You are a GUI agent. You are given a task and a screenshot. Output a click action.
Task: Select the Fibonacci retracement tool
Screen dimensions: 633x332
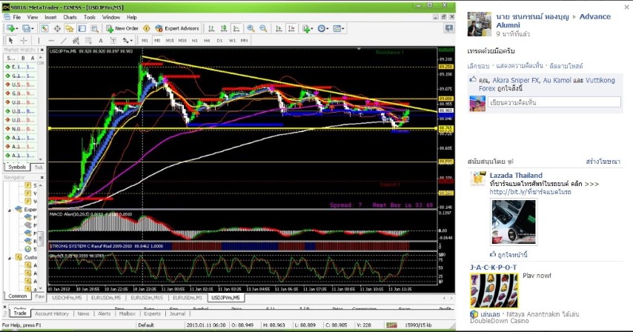(x=88, y=40)
